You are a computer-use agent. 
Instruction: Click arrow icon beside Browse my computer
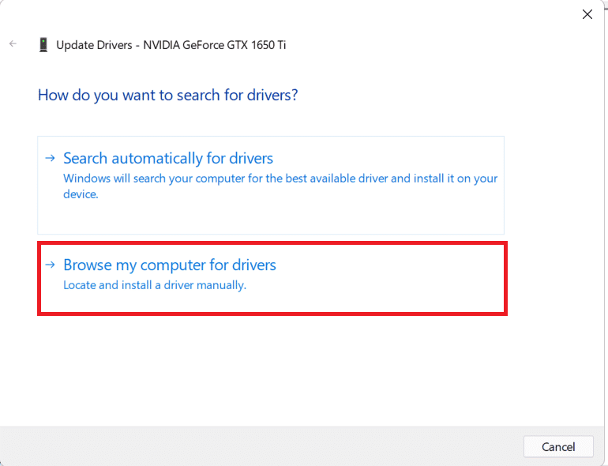point(50,265)
